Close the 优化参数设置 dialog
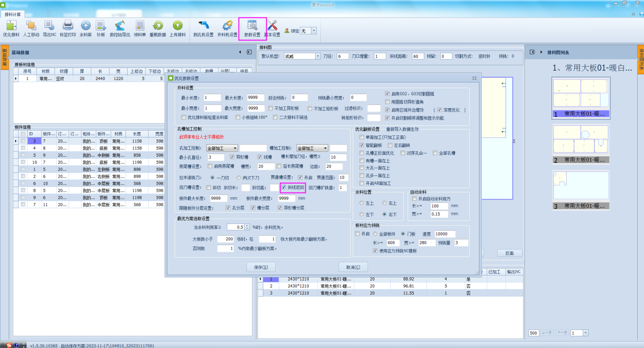 coord(474,78)
